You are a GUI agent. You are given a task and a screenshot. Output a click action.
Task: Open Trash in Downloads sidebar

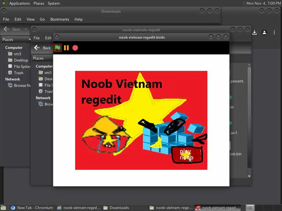(x=16, y=73)
